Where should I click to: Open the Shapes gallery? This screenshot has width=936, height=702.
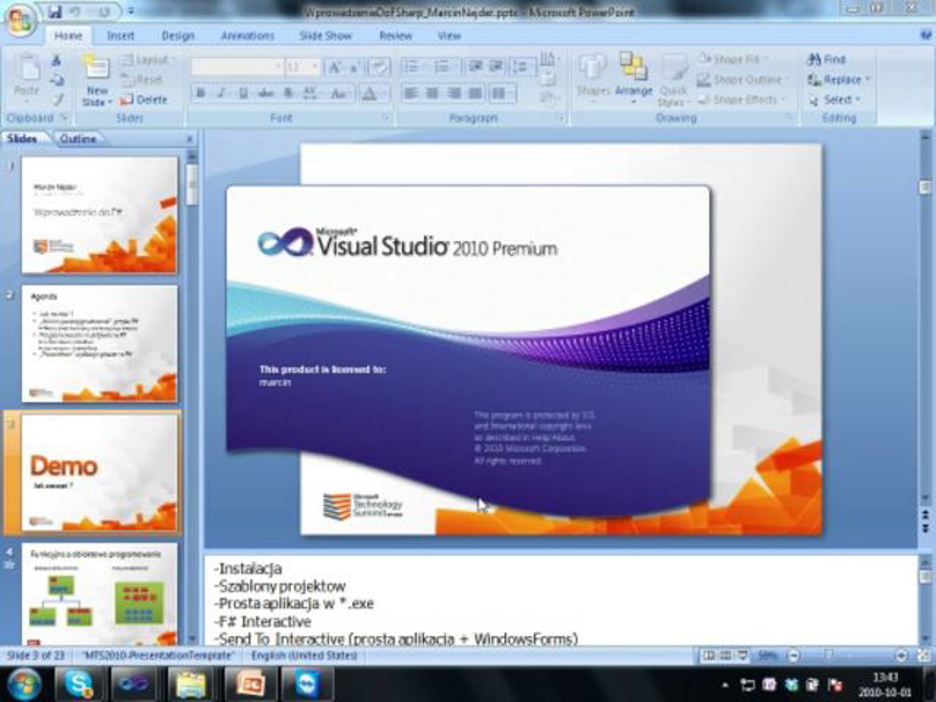593,78
